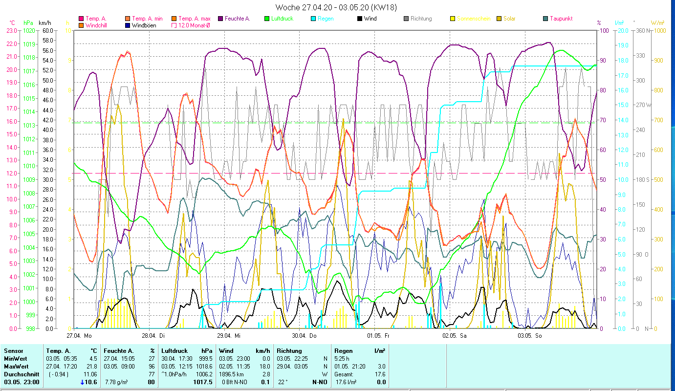Select the '02.05. Sa' date label
This screenshot has width=675, height=391.
coord(454,336)
